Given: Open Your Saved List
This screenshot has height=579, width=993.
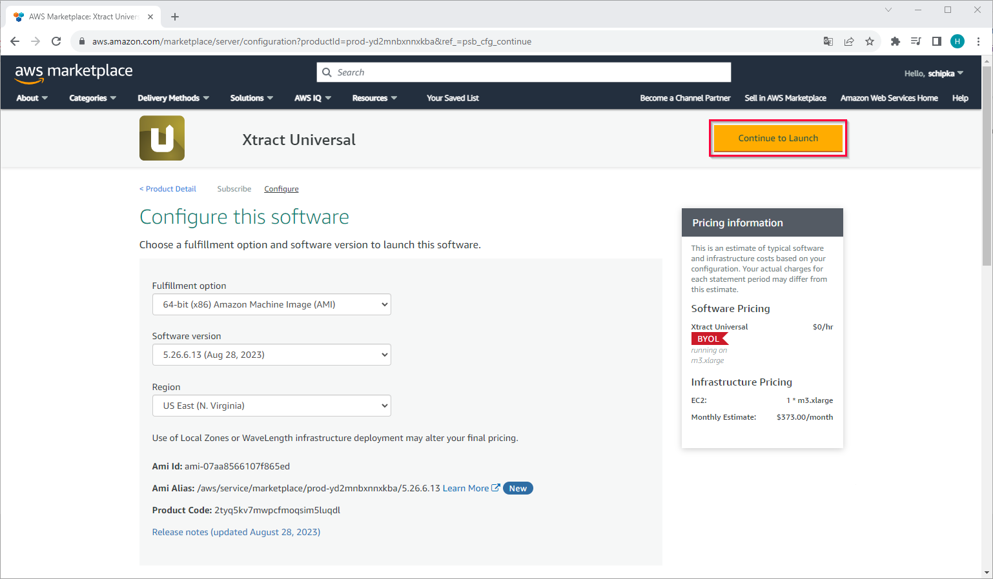Looking at the screenshot, I should pyautogui.click(x=453, y=98).
